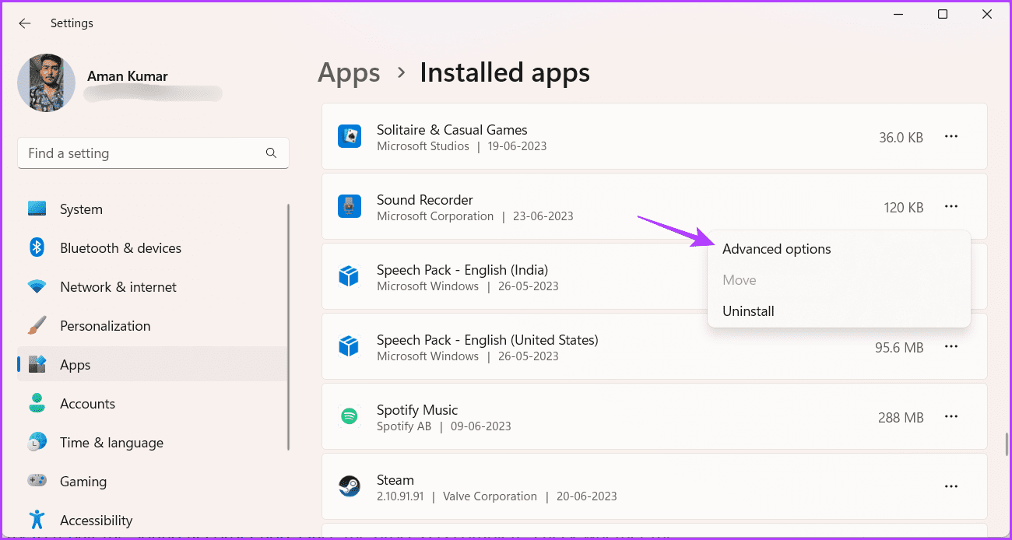Click the 288 MB size value
This screenshot has width=1012, height=540.
click(x=901, y=418)
